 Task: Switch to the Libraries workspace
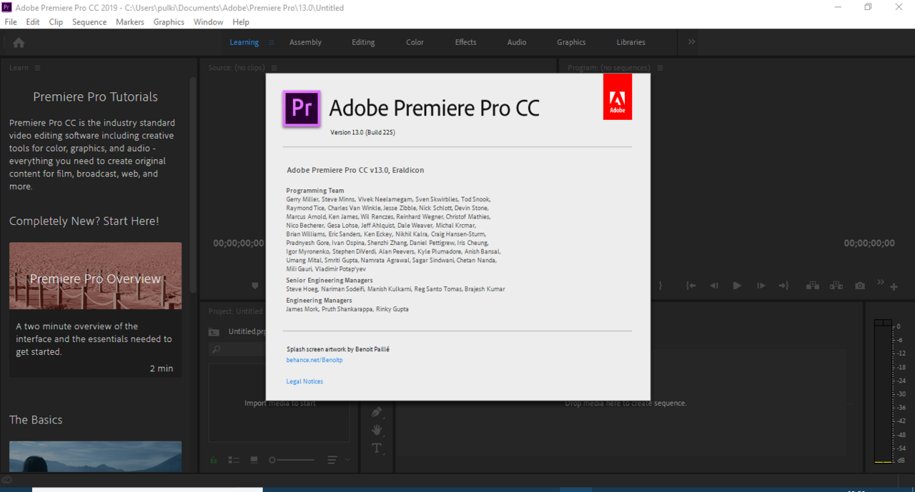(x=630, y=42)
